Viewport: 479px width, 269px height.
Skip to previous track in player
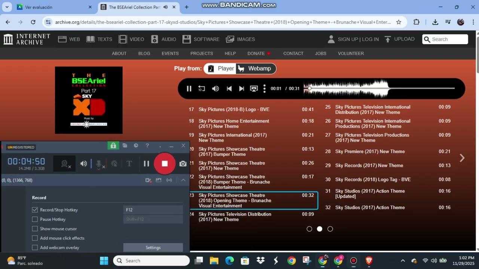tap(229, 89)
